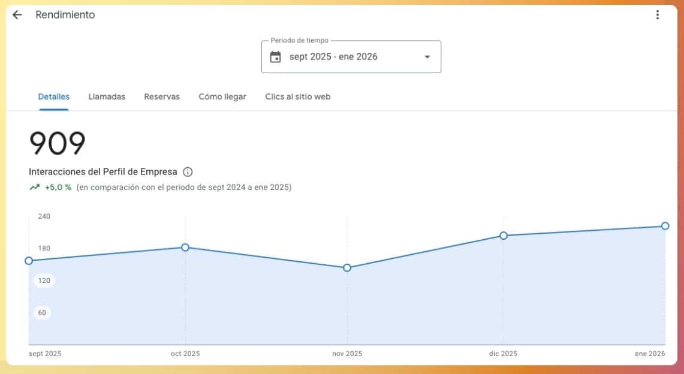Select the Detalles tab

[54, 96]
